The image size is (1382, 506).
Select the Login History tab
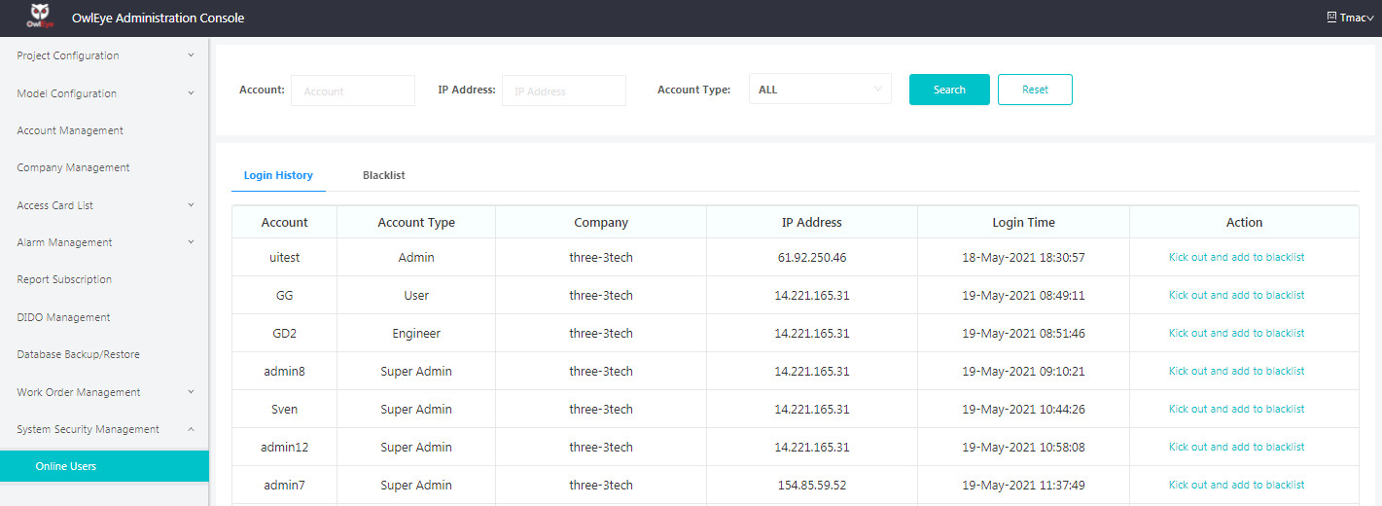pyautogui.click(x=278, y=175)
